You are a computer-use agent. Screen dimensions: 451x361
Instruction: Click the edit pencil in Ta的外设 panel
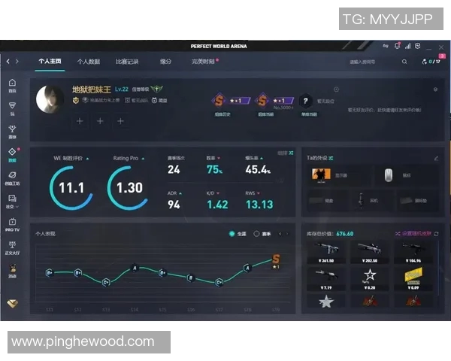[x=436, y=158]
